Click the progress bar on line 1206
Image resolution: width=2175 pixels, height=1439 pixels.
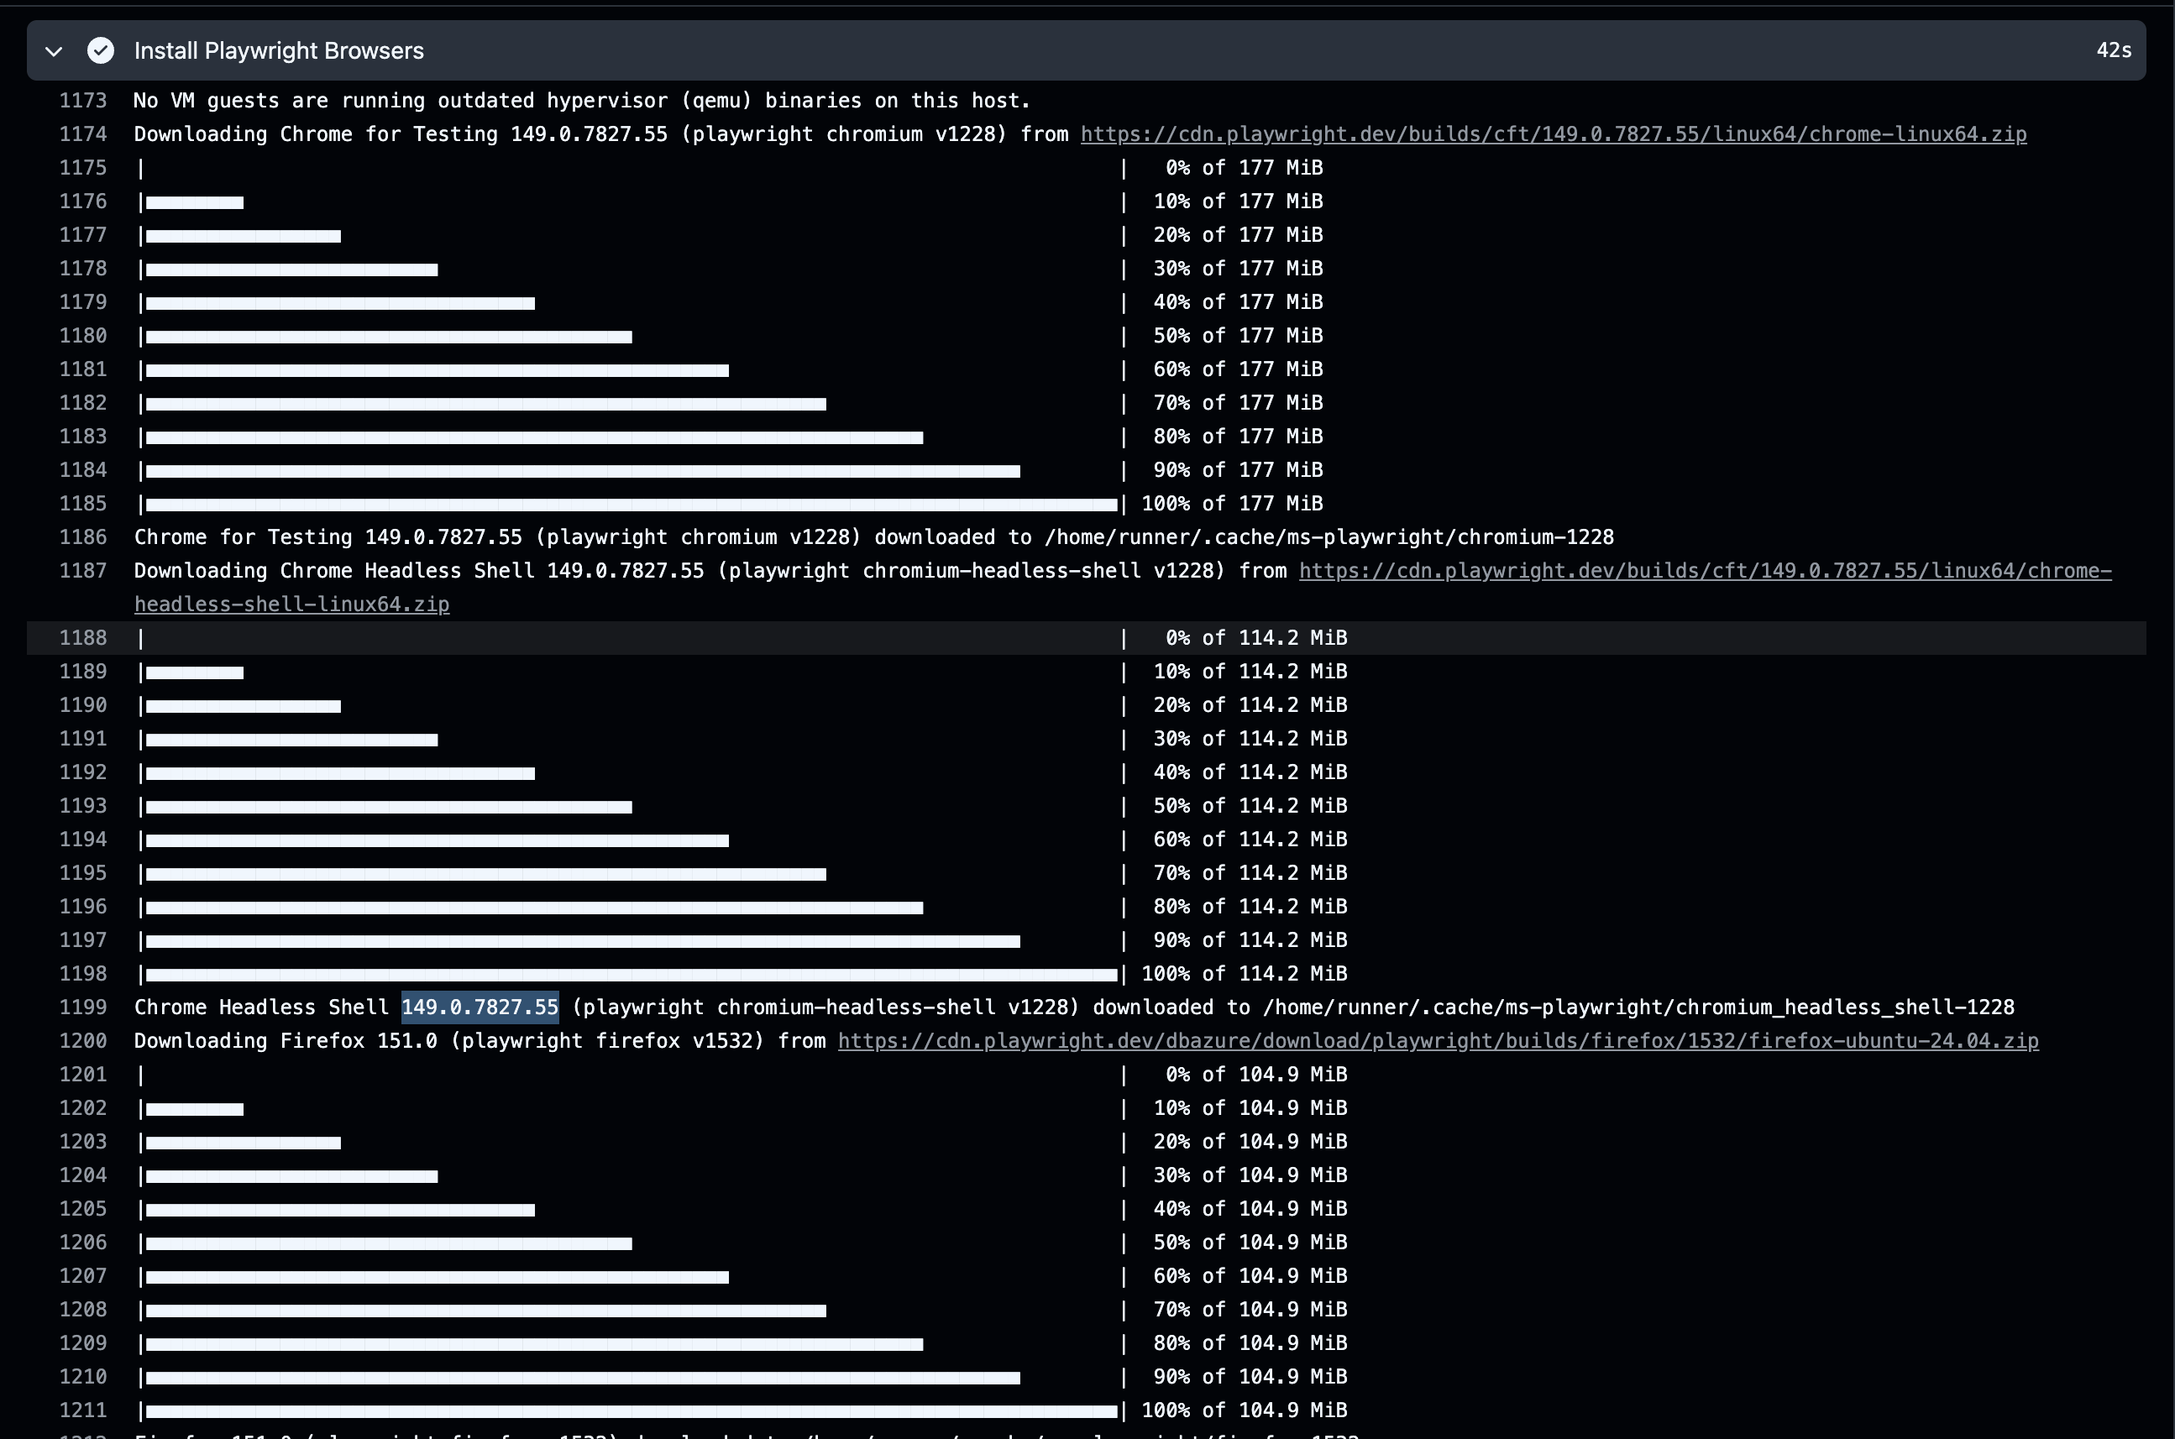[389, 1243]
